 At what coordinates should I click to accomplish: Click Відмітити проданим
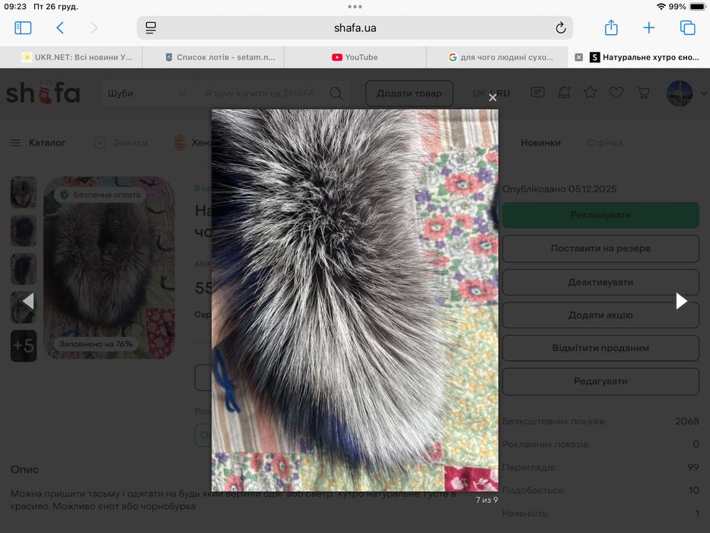click(x=601, y=348)
